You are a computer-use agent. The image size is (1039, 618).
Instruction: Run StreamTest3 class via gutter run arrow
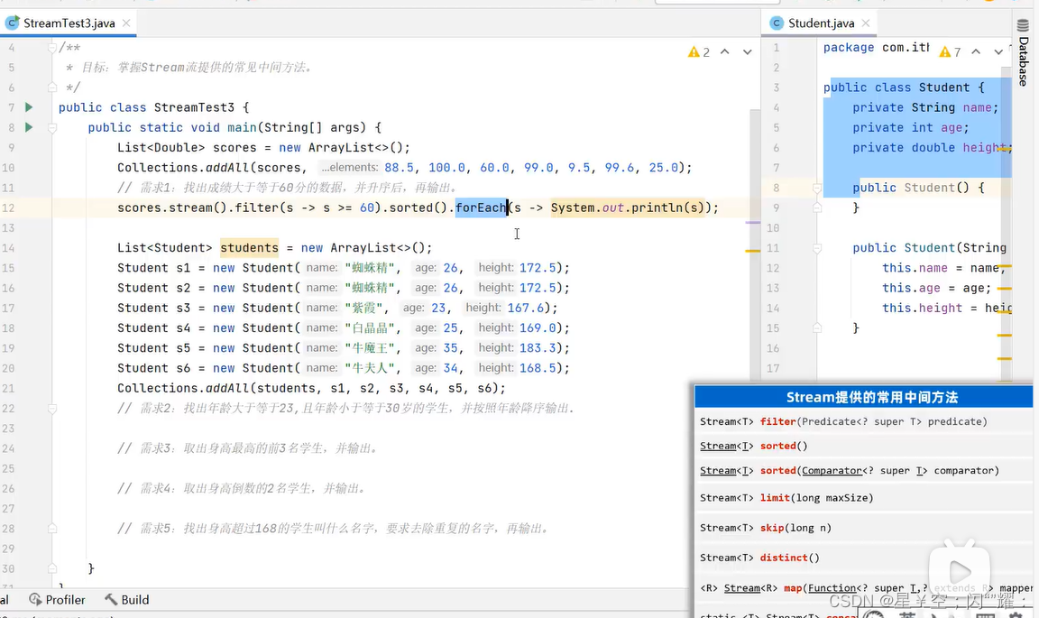[28, 106]
